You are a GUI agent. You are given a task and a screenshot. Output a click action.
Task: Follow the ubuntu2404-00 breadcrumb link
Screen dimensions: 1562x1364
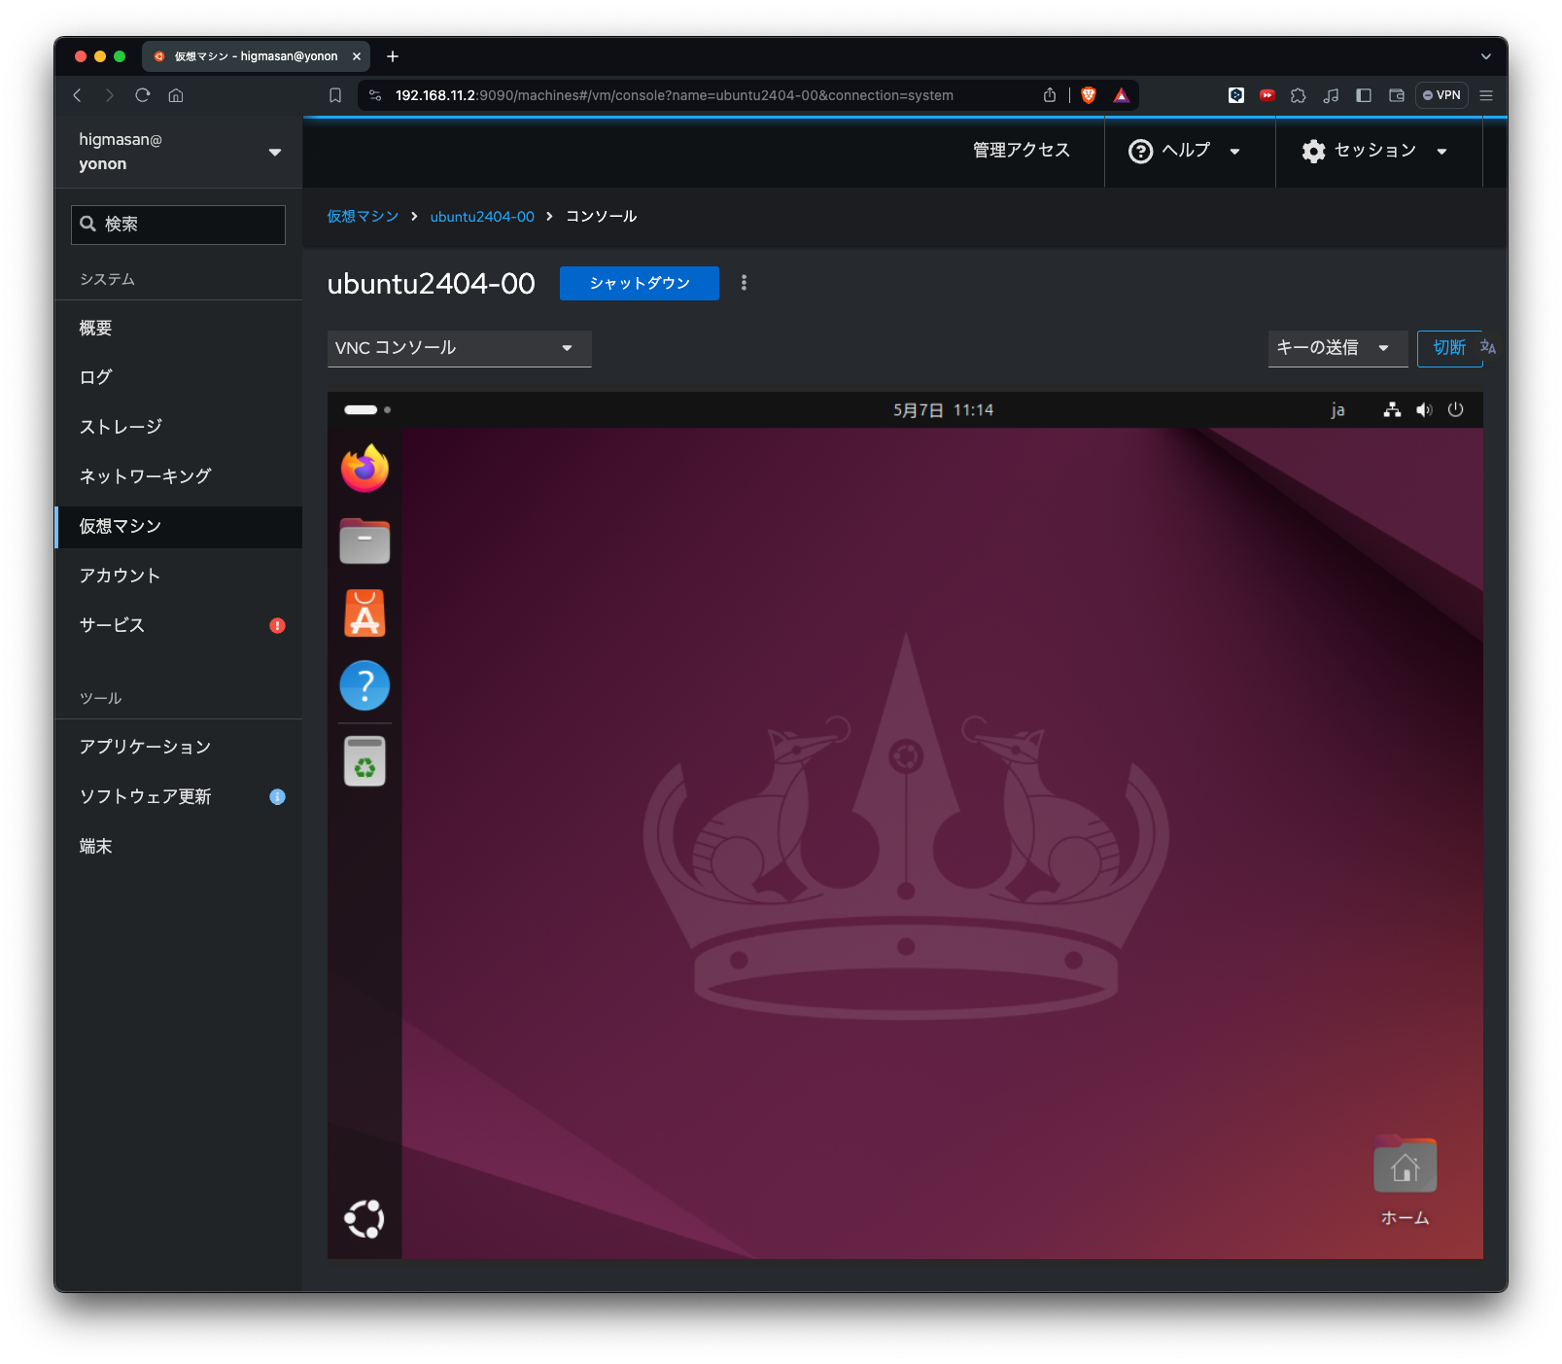[x=482, y=216]
